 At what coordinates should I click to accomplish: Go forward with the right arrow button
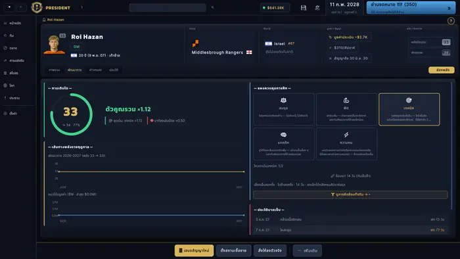click(x=21, y=7)
